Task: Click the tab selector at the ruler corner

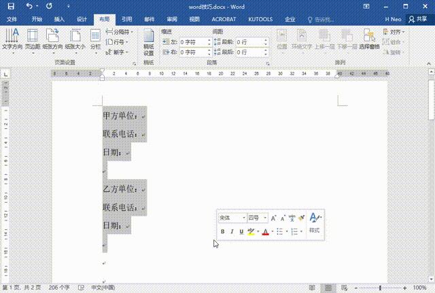Action: coord(5,74)
